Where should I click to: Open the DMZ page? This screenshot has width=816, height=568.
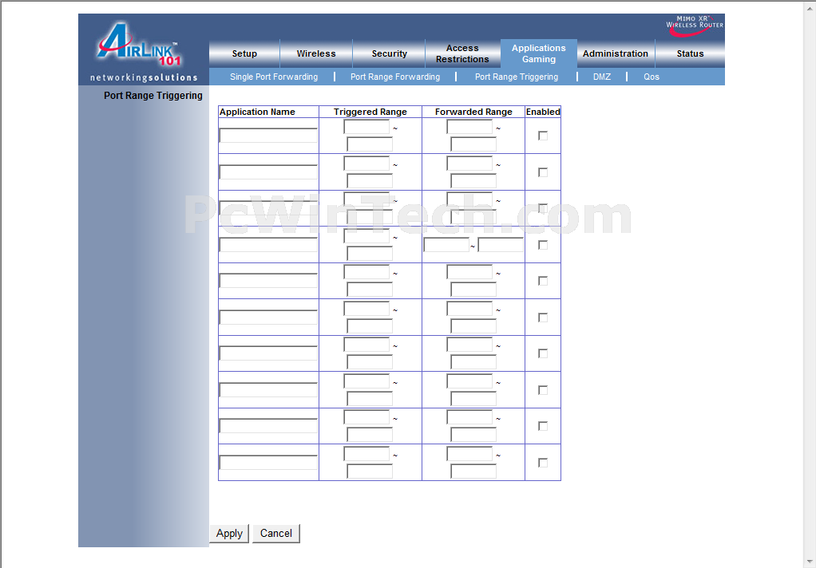click(x=601, y=77)
